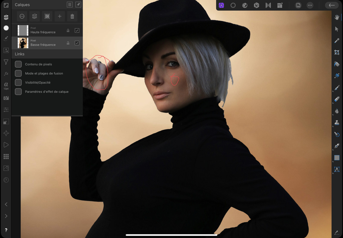Open the Library studio grid icon

6,156
